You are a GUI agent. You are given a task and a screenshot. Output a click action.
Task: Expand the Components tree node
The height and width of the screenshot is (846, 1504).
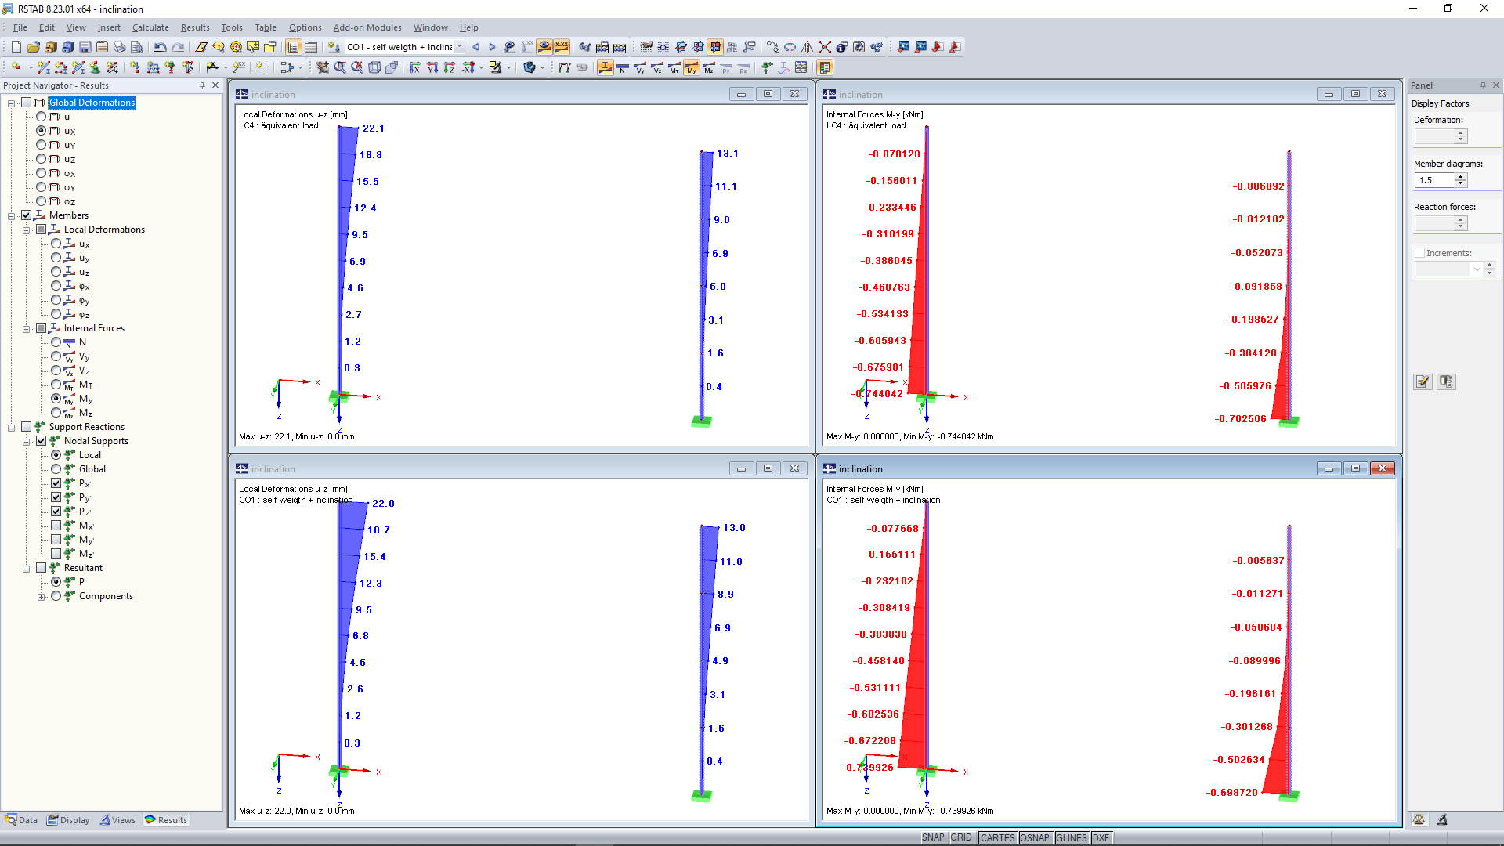click(42, 597)
